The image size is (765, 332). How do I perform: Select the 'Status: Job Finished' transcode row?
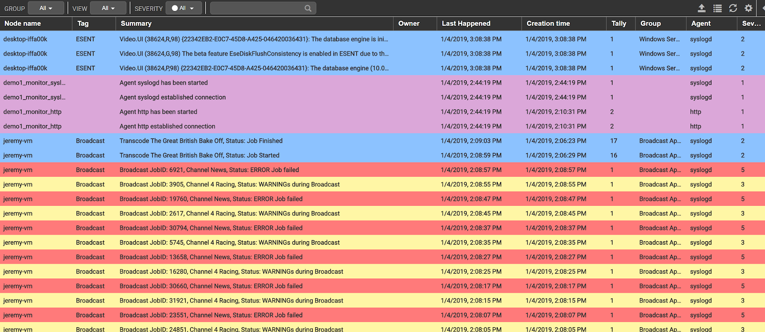(382, 141)
